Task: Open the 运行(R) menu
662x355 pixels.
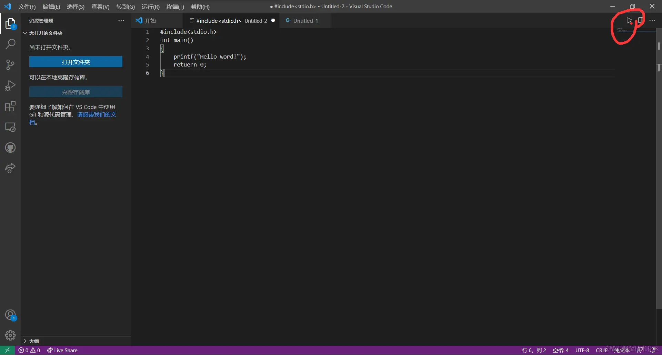Action: [x=150, y=7]
